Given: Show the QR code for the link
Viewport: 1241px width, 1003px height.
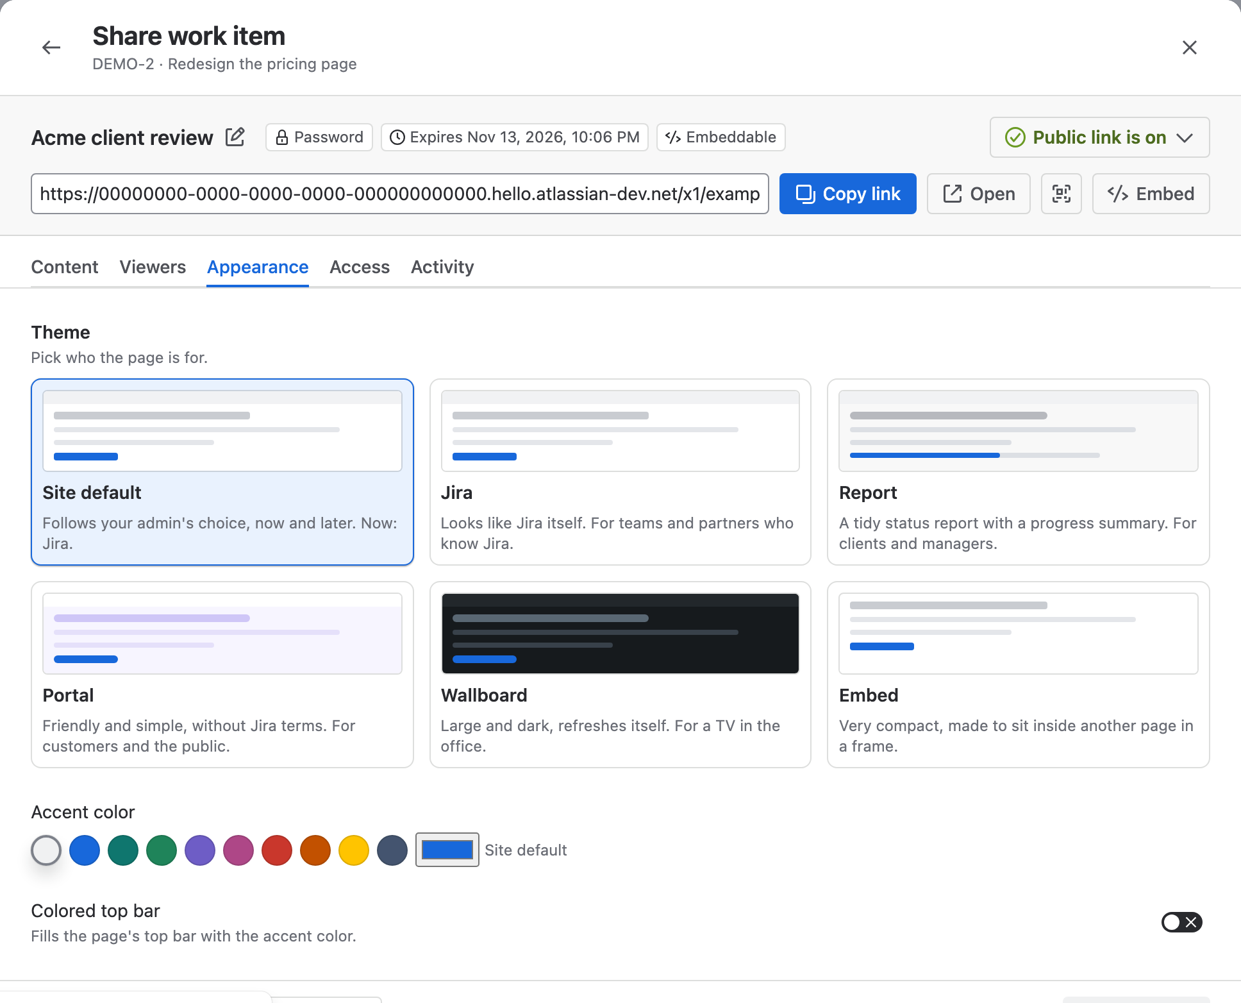Looking at the screenshot, I should 1062,194.
